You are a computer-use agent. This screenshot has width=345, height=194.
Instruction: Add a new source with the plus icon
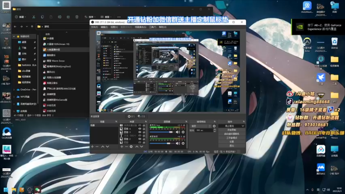[122, 147]
